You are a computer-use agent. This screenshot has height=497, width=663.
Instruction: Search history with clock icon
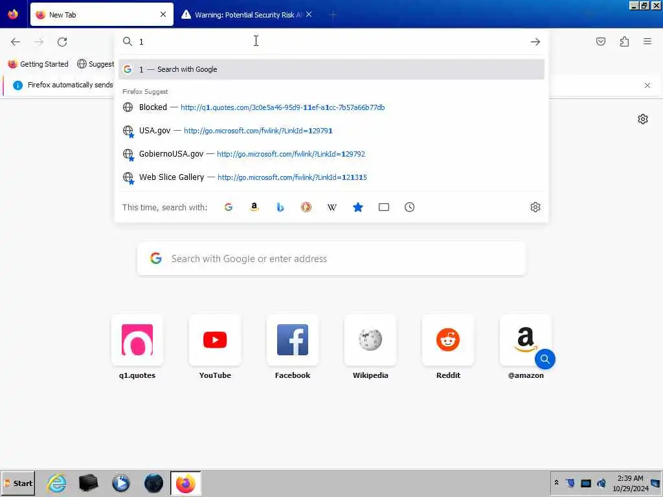(409, 207)
